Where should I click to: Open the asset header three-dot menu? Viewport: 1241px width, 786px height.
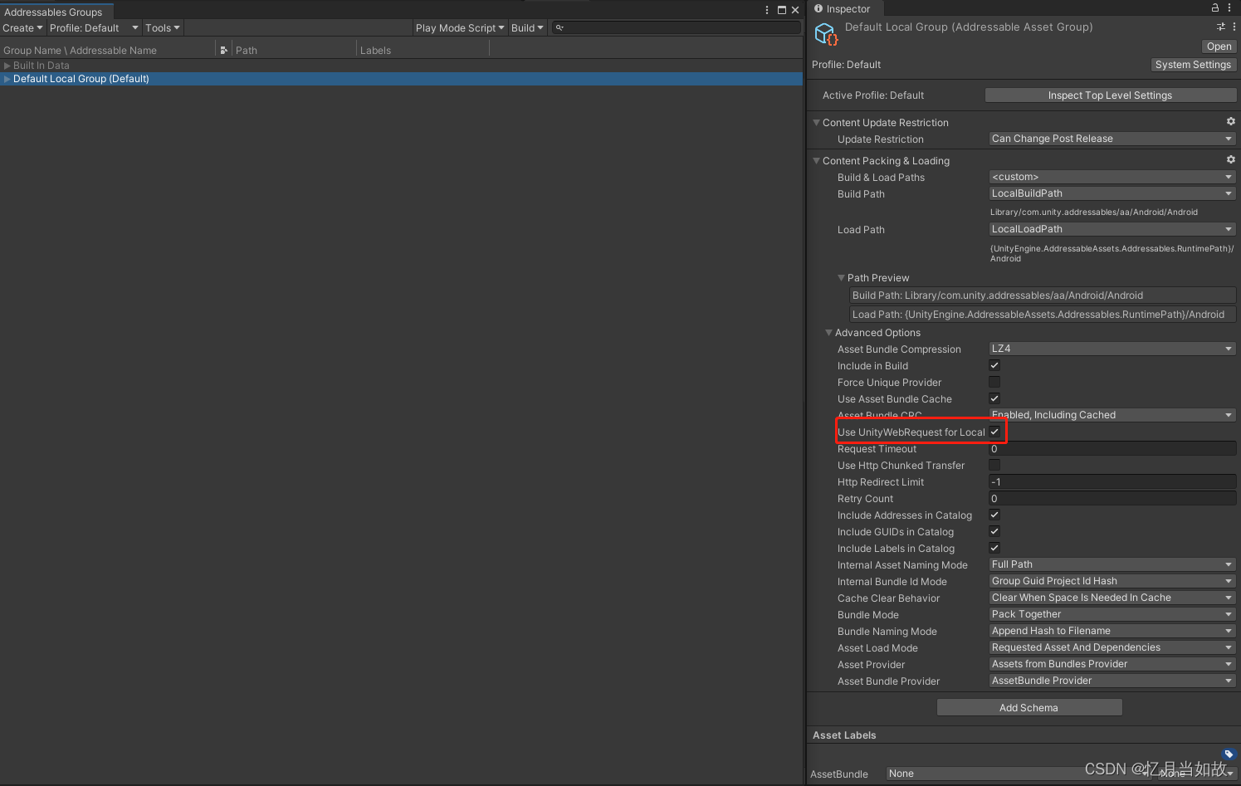tap(1234, 27)
